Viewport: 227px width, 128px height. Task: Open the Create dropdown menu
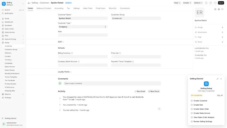[187, 3]
